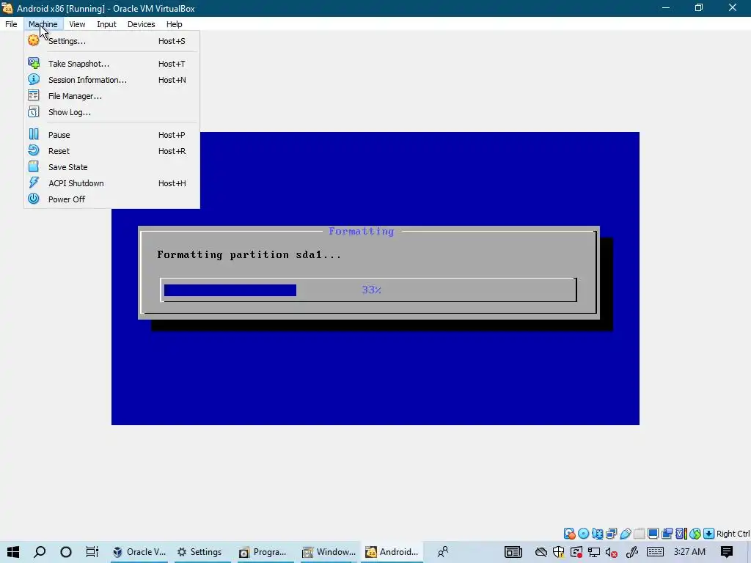Switch to Settings taskbar button
The width and height of the screenshot is (751, 563).
(199, 552)
